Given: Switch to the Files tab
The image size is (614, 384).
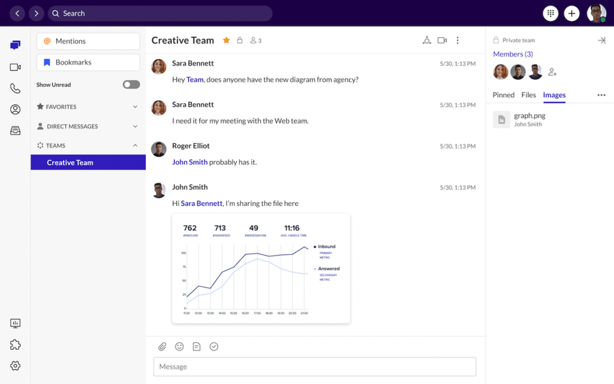Looking at the screenshot, I should [x=528, y=95].
